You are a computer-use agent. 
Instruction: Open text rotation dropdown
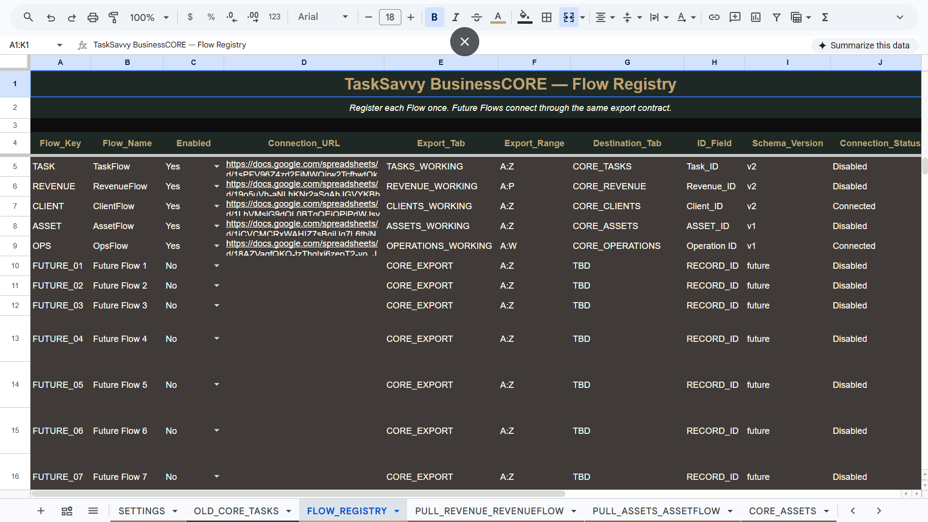686,17
